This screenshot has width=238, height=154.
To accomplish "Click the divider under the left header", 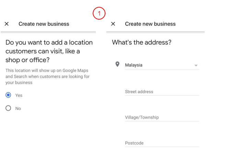I will point(48,32).
